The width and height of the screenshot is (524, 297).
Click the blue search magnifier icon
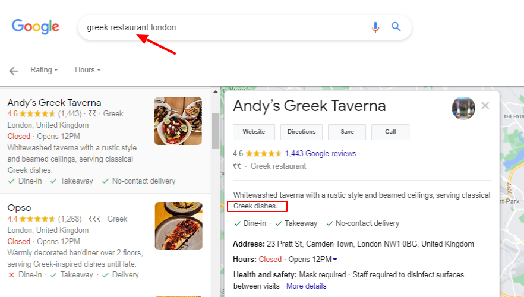pos(396,27)
